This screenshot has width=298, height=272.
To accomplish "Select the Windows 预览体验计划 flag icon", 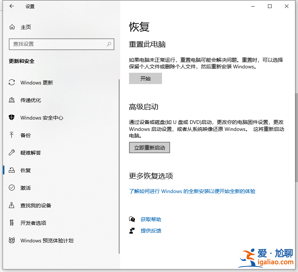I will 11,240.
